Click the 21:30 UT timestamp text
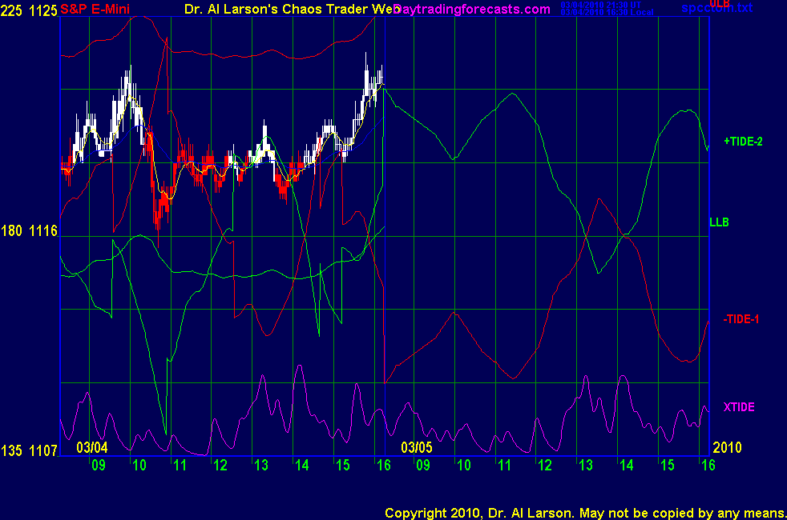The width and height of the screenshot is (787, 520). [607, 5]
